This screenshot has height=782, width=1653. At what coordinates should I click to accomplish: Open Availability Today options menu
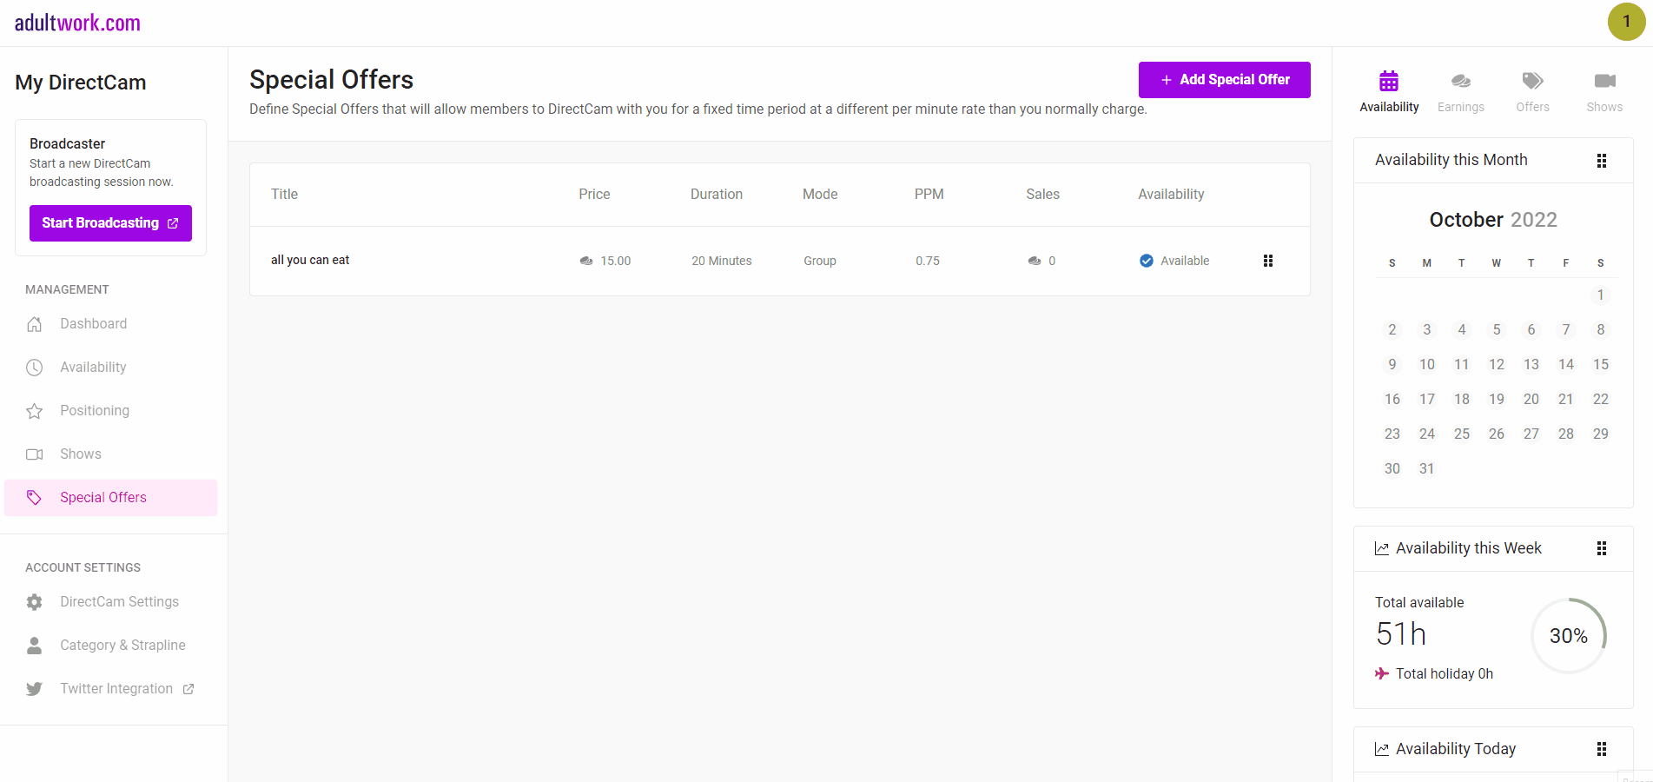(1602, 749)
